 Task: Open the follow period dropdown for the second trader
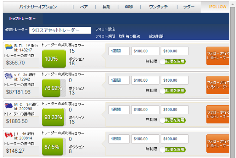(119, 81)
